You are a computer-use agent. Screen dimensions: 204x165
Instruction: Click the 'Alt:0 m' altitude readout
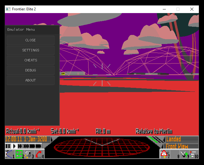coord(103,131)
